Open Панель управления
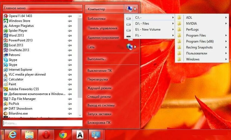Viewport: 231px width, 140px height. (x=102, y=28)
